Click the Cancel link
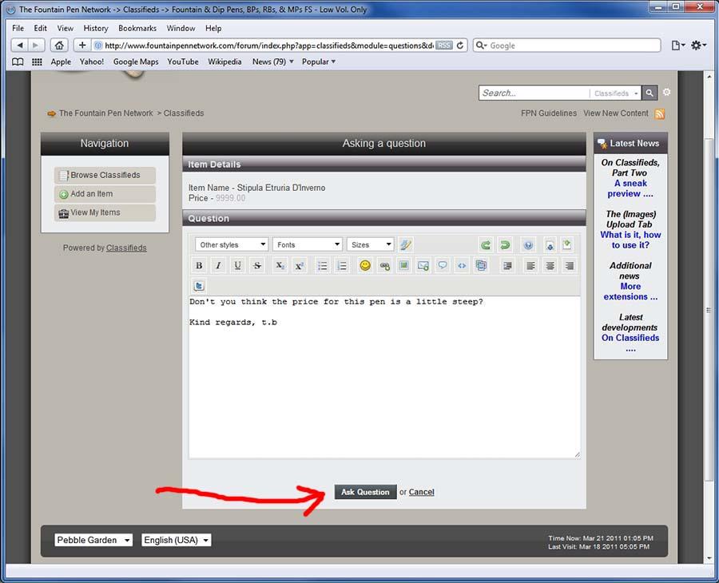The width and height of the screenshot is (719, 583). tap(421, 492)
